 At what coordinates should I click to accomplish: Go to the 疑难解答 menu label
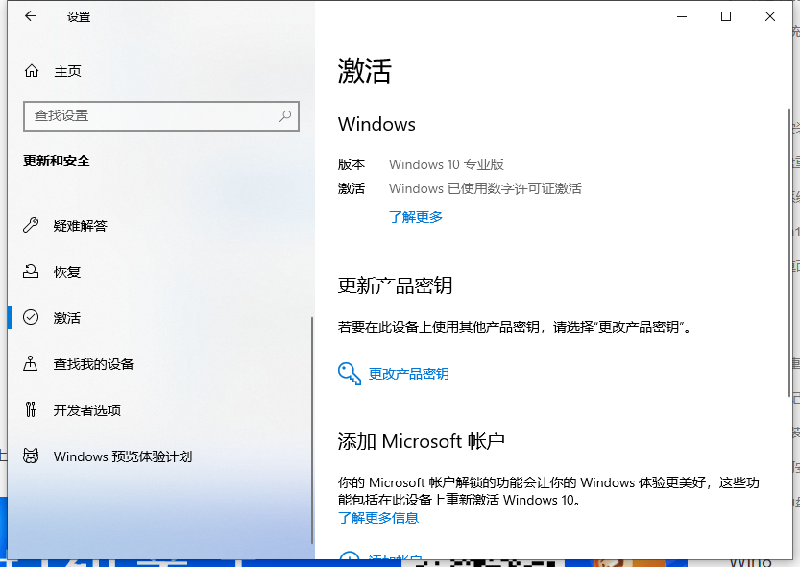pyautogui.click(x=81, y=226)
